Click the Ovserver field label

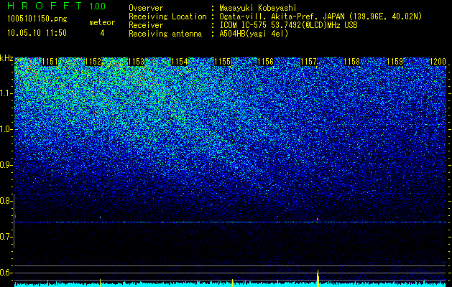(x=146, y=8)
